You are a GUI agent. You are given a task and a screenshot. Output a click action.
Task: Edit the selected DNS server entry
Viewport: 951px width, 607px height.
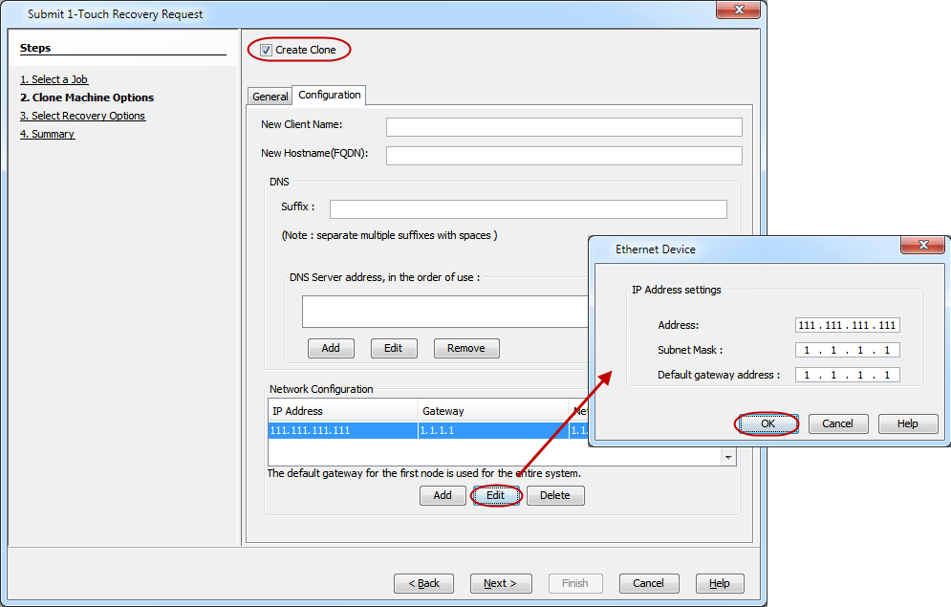[x=393, y=348]
